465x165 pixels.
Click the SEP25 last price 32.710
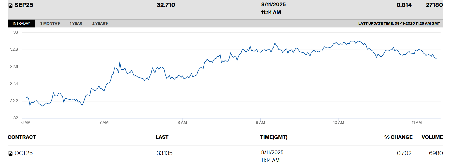pyautogui.click(x=166, y=5)
